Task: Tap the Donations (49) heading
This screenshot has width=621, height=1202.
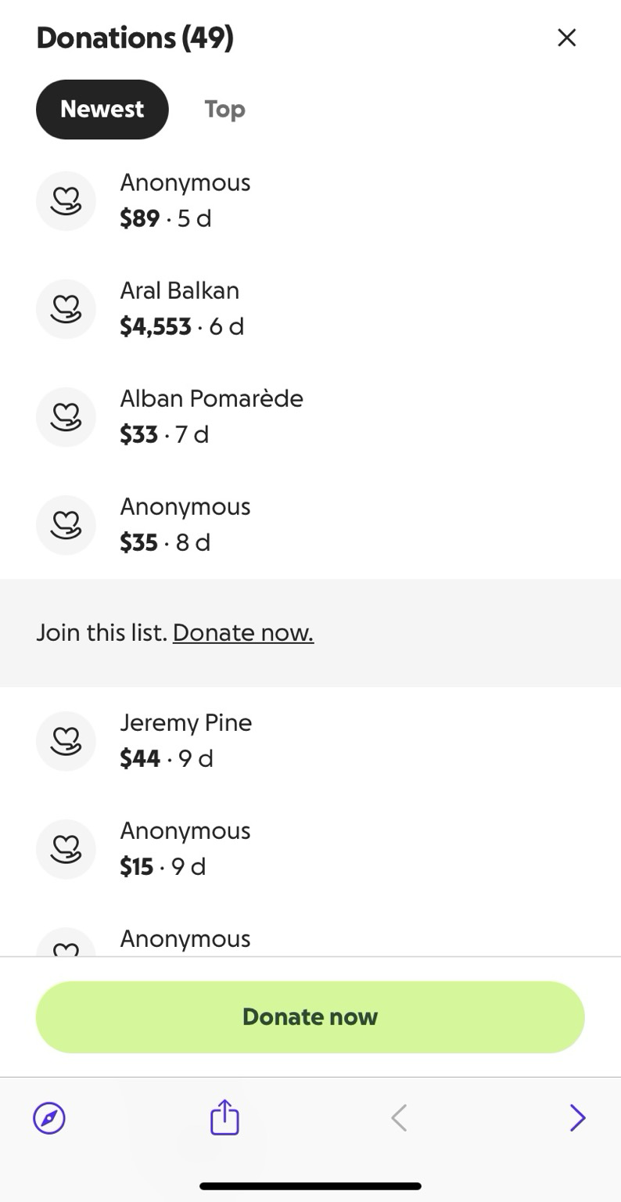Action: pos(135,38)
